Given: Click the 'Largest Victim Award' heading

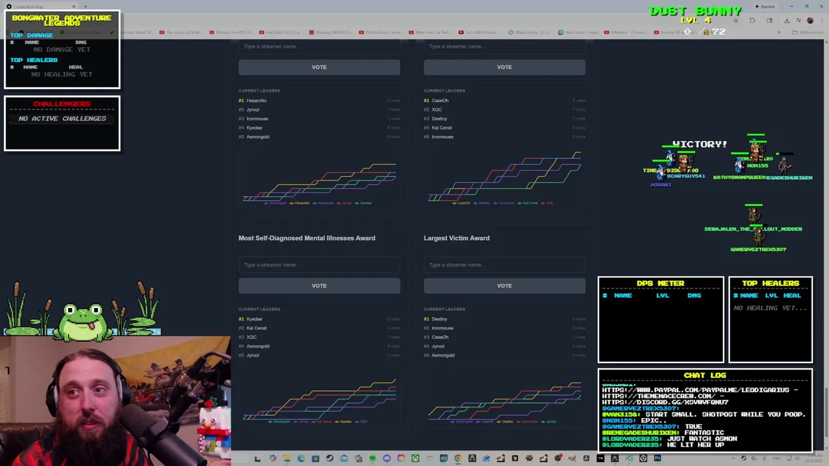Looking at the screenshot, I should tap(457, 238).
